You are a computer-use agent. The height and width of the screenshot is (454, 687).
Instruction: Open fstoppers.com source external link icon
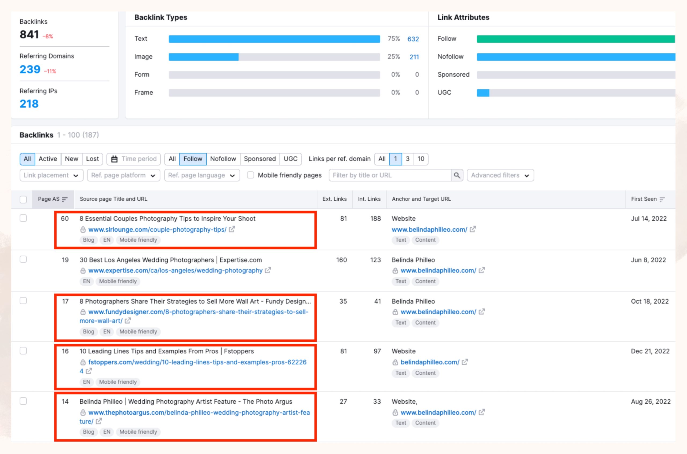point(89,371)
